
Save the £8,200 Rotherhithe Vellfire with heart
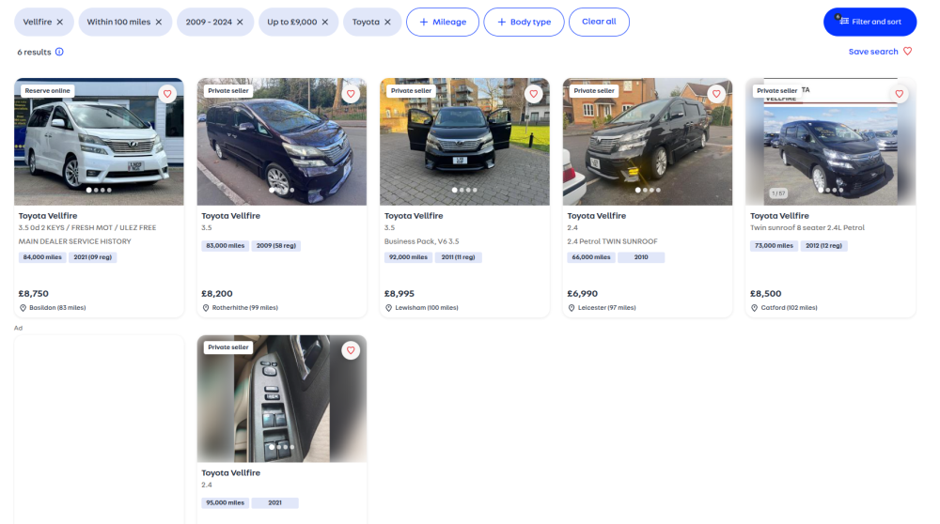(351, 94)
